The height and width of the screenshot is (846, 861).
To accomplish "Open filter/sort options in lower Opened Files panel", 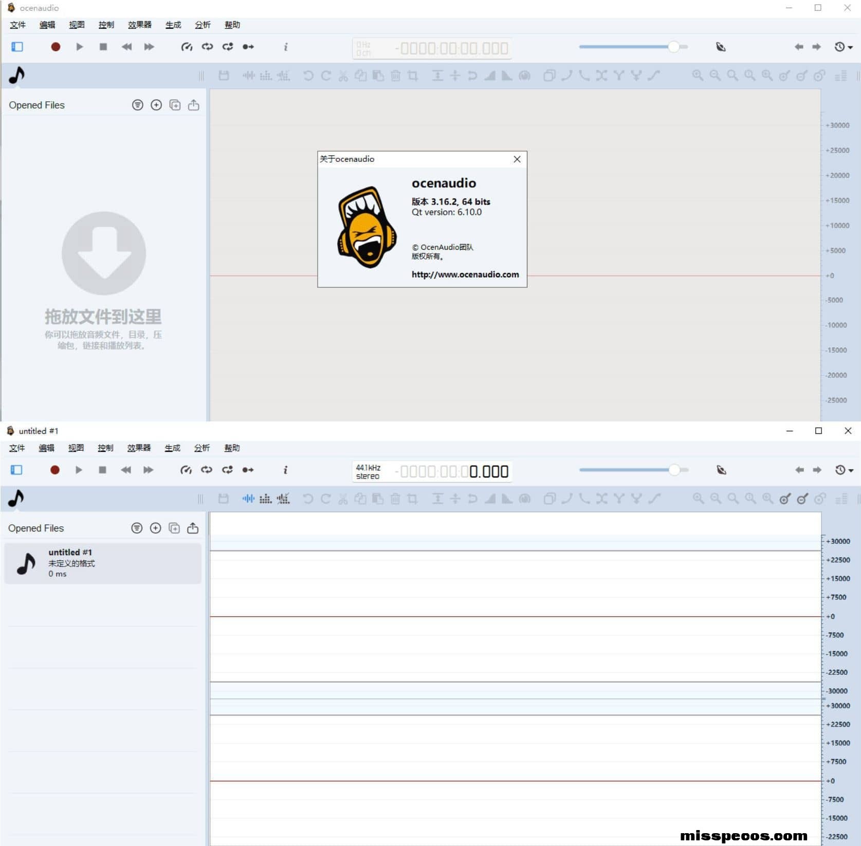I will pyautogui.click(x=137, y=528).
